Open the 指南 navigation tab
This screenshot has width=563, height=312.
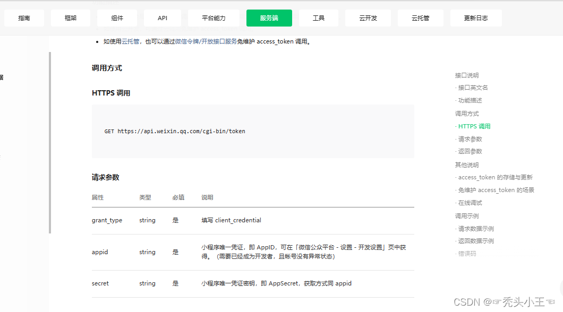coord(24,18)
